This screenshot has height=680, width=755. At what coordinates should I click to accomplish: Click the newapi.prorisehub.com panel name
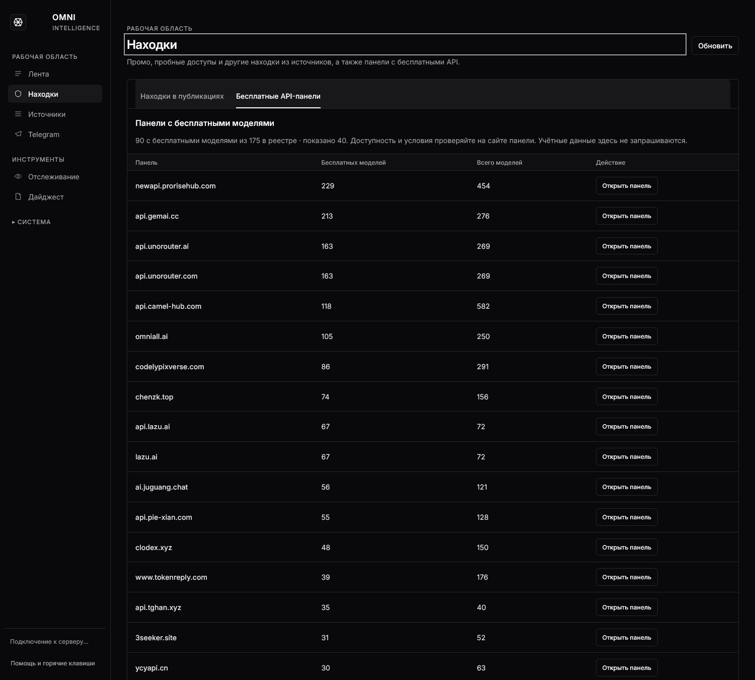click(176, 186)
